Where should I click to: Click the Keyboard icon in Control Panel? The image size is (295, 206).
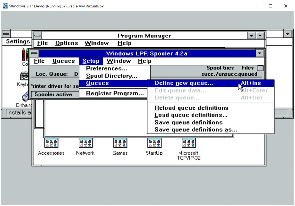pyautogui.click(x=24, y=76)
